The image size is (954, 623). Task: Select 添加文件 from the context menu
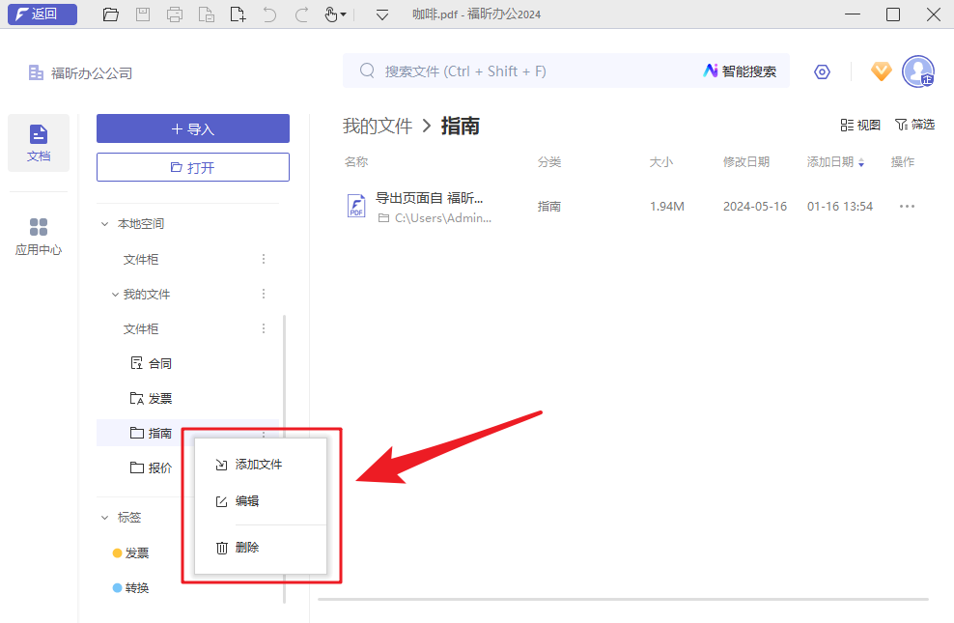[x=258, y=464]
